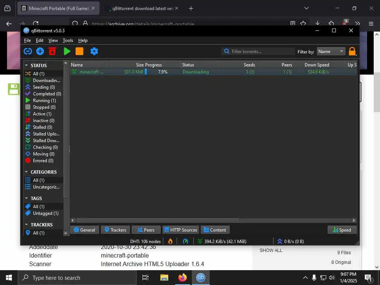This screenshot has width=380, height=285.
Task: Select Stalled Uploading status filter
Action: pos(43,134)
